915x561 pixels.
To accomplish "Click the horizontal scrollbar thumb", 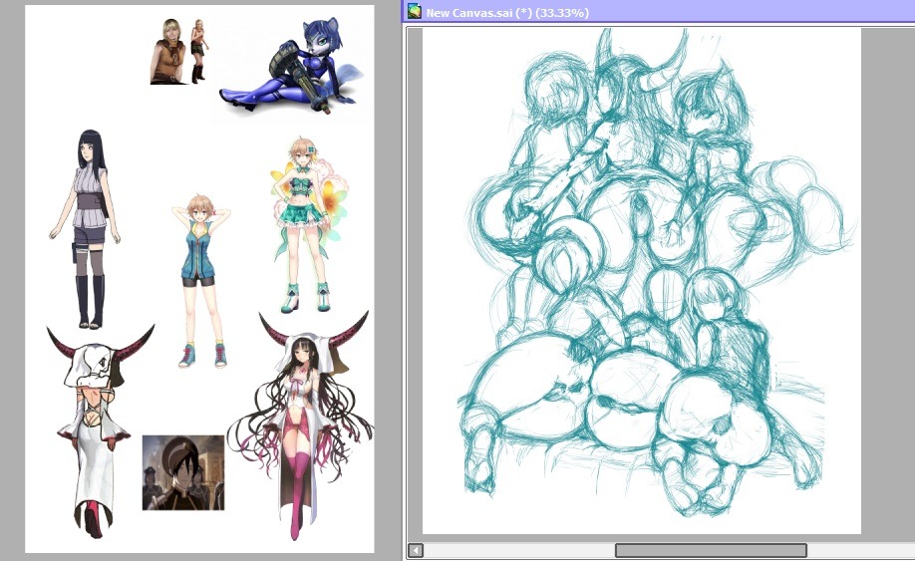I will 711,550.
